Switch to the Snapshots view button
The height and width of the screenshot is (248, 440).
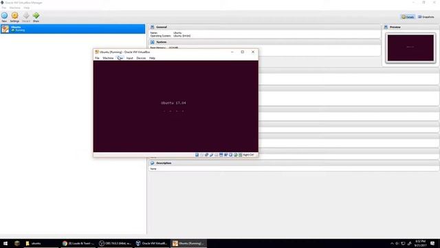coord(426,17)
